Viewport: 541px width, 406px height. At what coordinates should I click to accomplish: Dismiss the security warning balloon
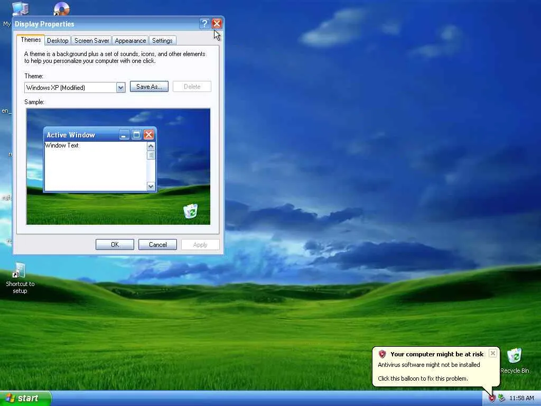tap(493, 353)
